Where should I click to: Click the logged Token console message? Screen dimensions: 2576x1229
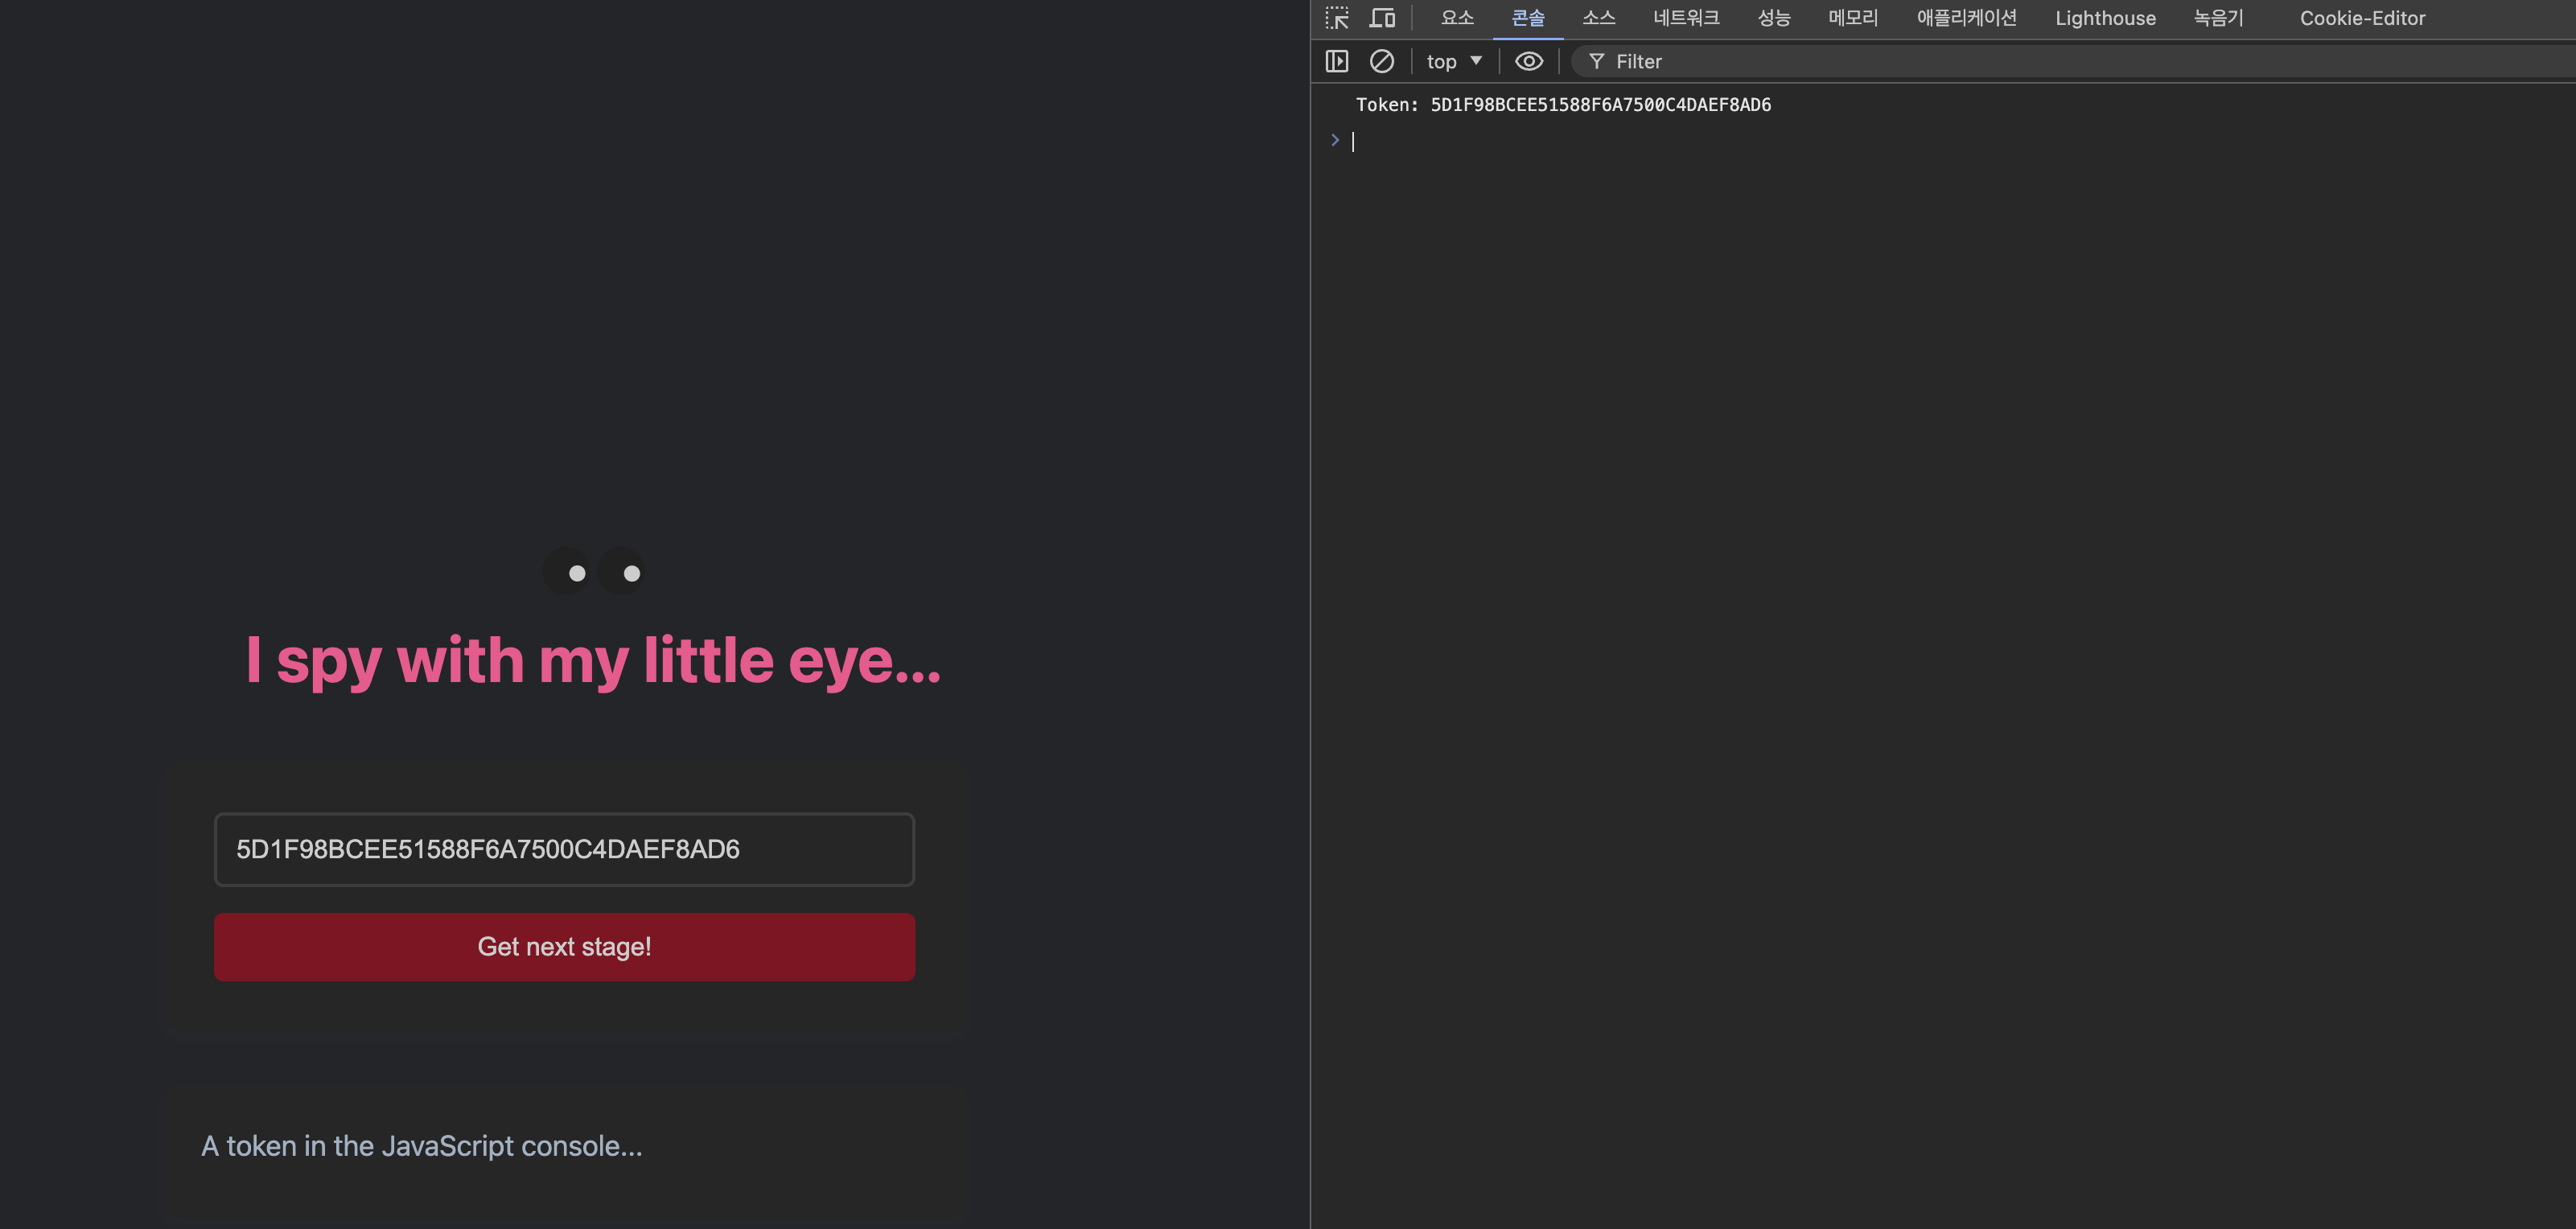coord(1563,105)
